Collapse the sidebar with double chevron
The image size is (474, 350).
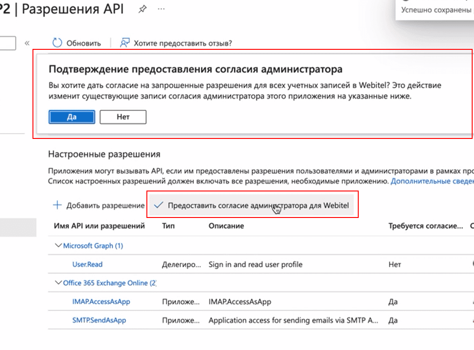coord(27,43)
